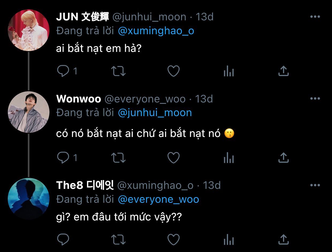This screenshot has height=252, width=332.
Task: Share Wonwoo's tweet
Action: pyautogui.click(x=283, y=158)
